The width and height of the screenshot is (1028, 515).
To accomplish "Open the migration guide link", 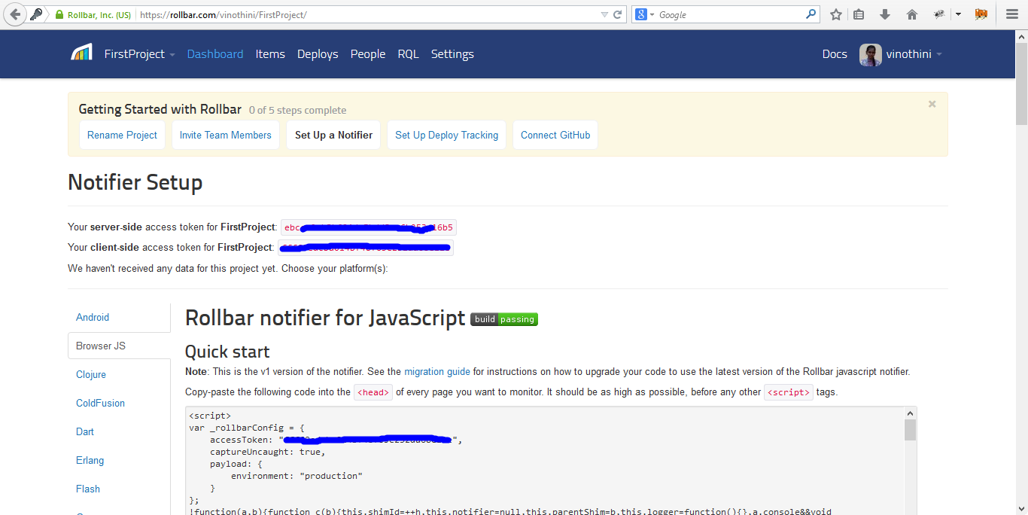I will tap(437, 371).
